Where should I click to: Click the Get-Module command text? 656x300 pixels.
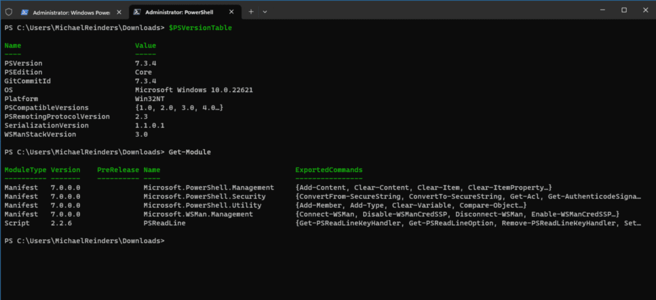[190, 152]
